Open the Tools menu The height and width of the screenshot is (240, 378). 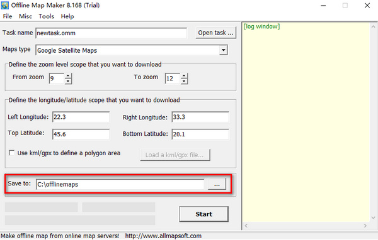(46, 16)
